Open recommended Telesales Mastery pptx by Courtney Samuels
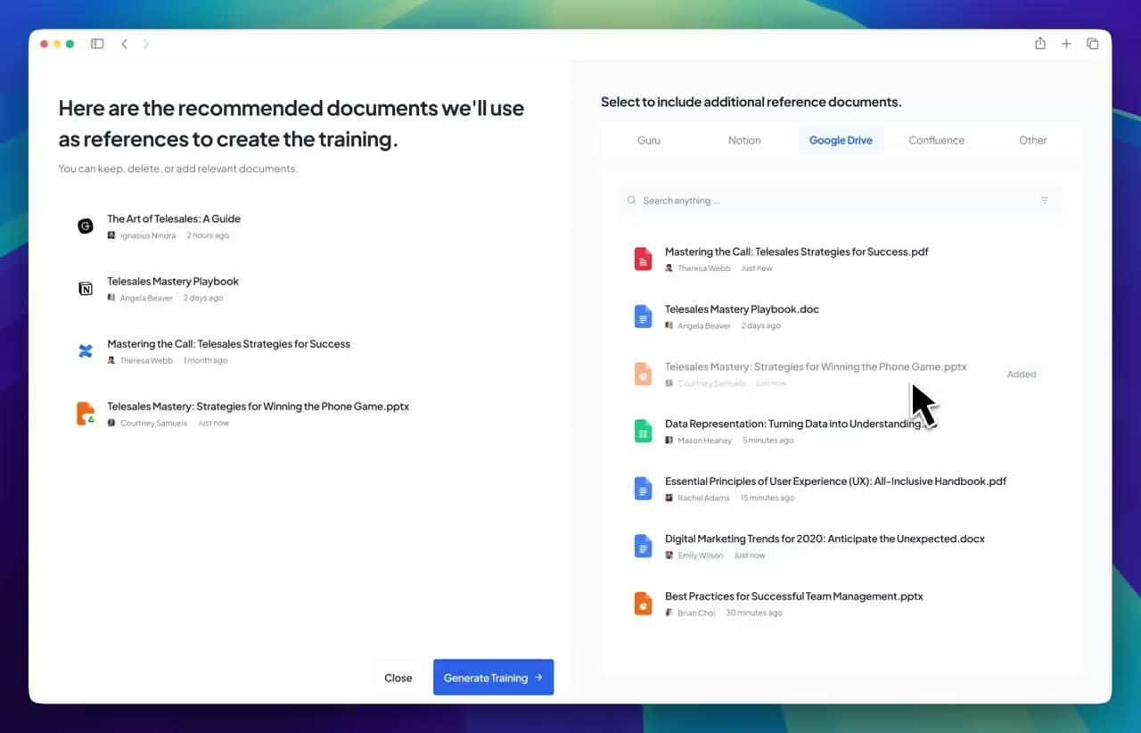The height and width of the screenshot is (733, 1141). pos(259,406)
